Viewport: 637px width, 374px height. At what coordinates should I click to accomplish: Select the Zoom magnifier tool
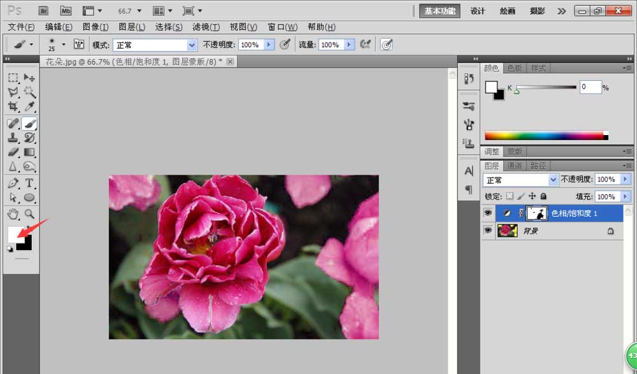(29, 213)
